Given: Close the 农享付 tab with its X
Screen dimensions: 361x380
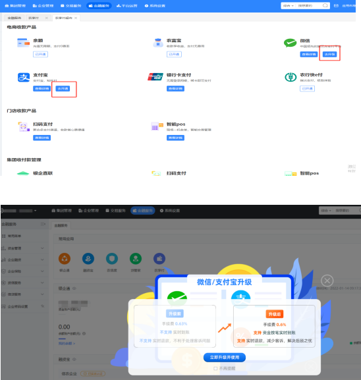Looking at the screenshot, I should coord(47,18).
